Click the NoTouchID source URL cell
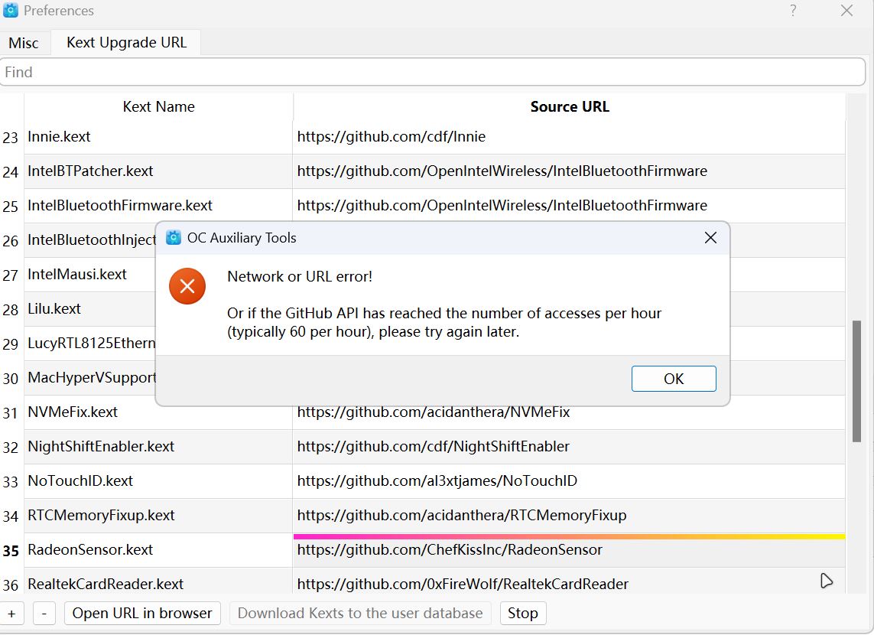Screen dimensions: 874x635 [x=569, y=481]
